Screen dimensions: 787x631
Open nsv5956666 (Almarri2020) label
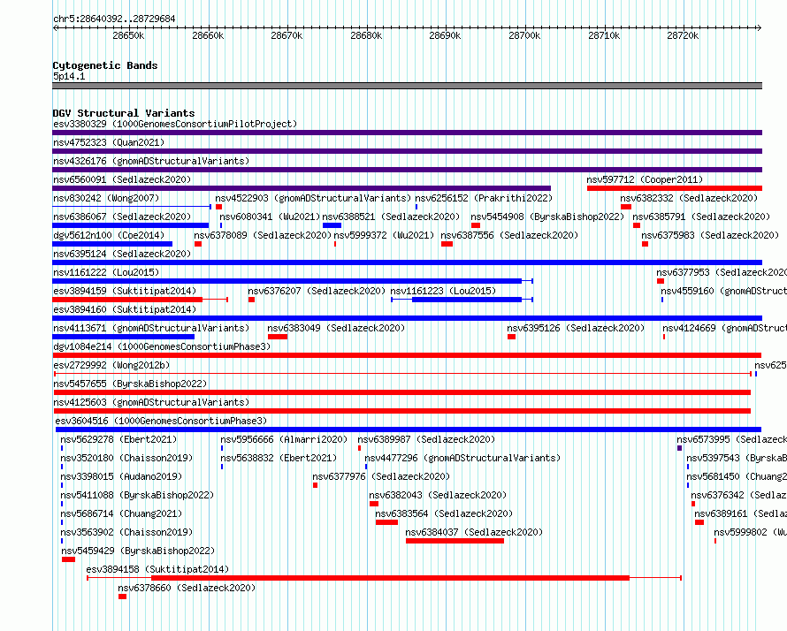[284, 439]
